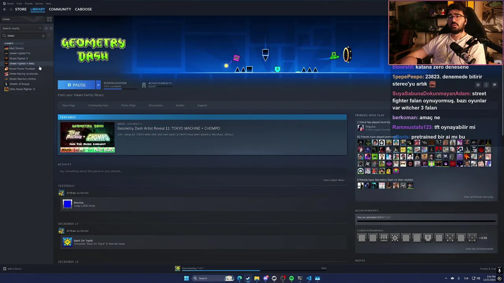504x283 pixels.
Task: Pause the Geometry Dash download
Action: (76, 85)
